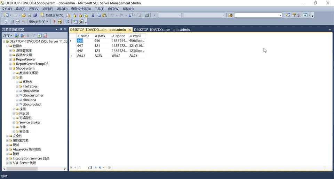Click the Filter funnel icon in Object Explorer

[x=34, y=35]
